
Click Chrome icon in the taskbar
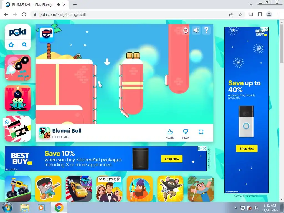[x=59, y=207]
